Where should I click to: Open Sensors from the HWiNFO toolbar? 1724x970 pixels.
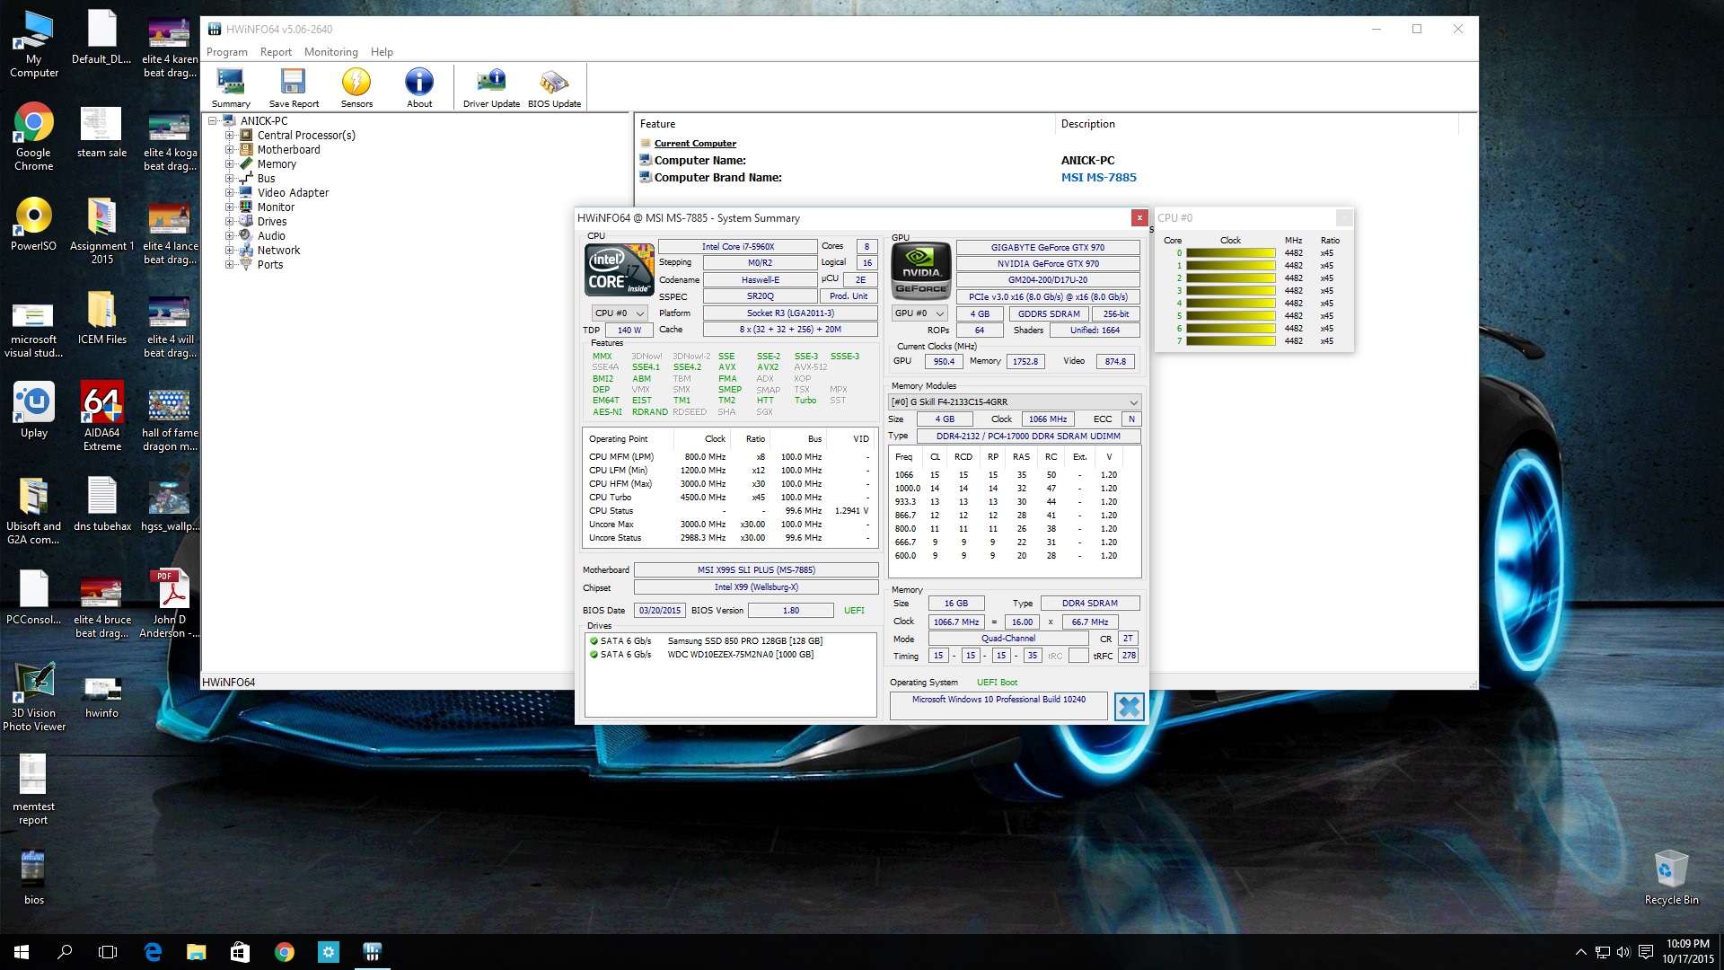pos(356,88)
